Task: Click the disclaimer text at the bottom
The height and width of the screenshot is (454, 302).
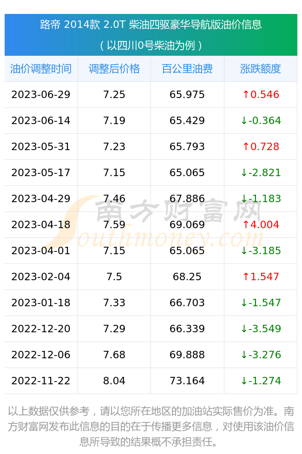Action: (151, 427)
